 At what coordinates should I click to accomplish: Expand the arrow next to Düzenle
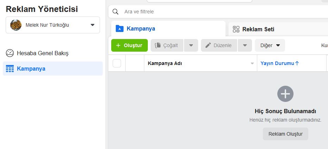[x=245, y=45]
